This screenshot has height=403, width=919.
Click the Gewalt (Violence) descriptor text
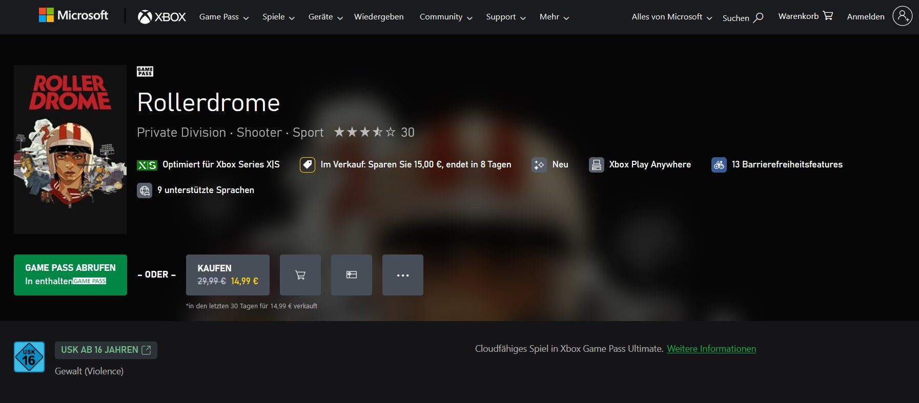click(x=89, y=371)
